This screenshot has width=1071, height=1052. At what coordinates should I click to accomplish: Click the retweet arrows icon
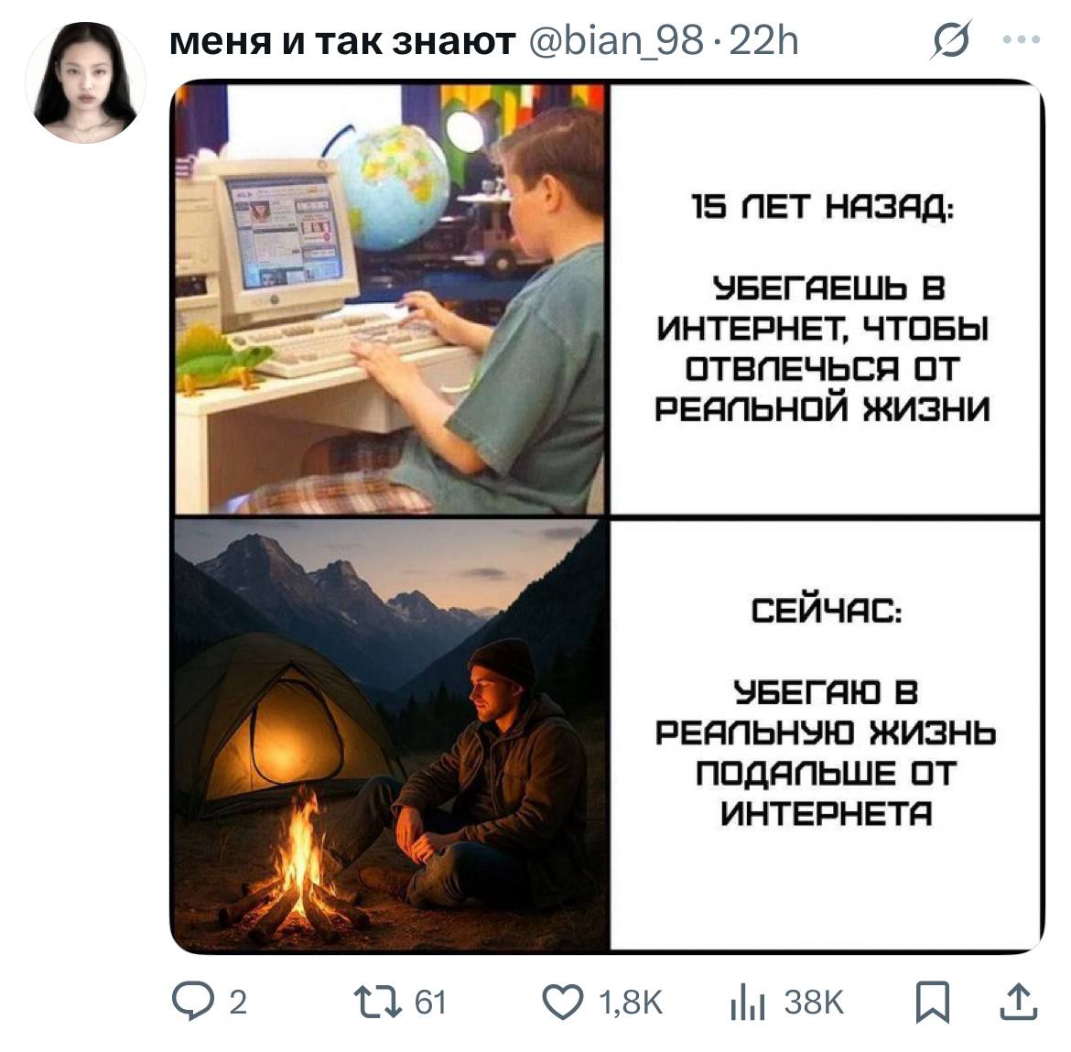pyautogui.click(x=378, y=1003)
